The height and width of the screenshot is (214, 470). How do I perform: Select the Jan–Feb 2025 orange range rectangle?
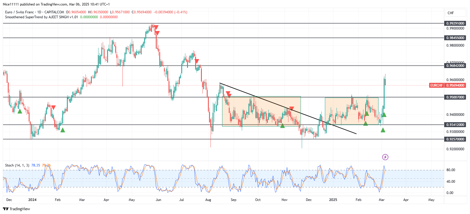click(x=352, y=111)
